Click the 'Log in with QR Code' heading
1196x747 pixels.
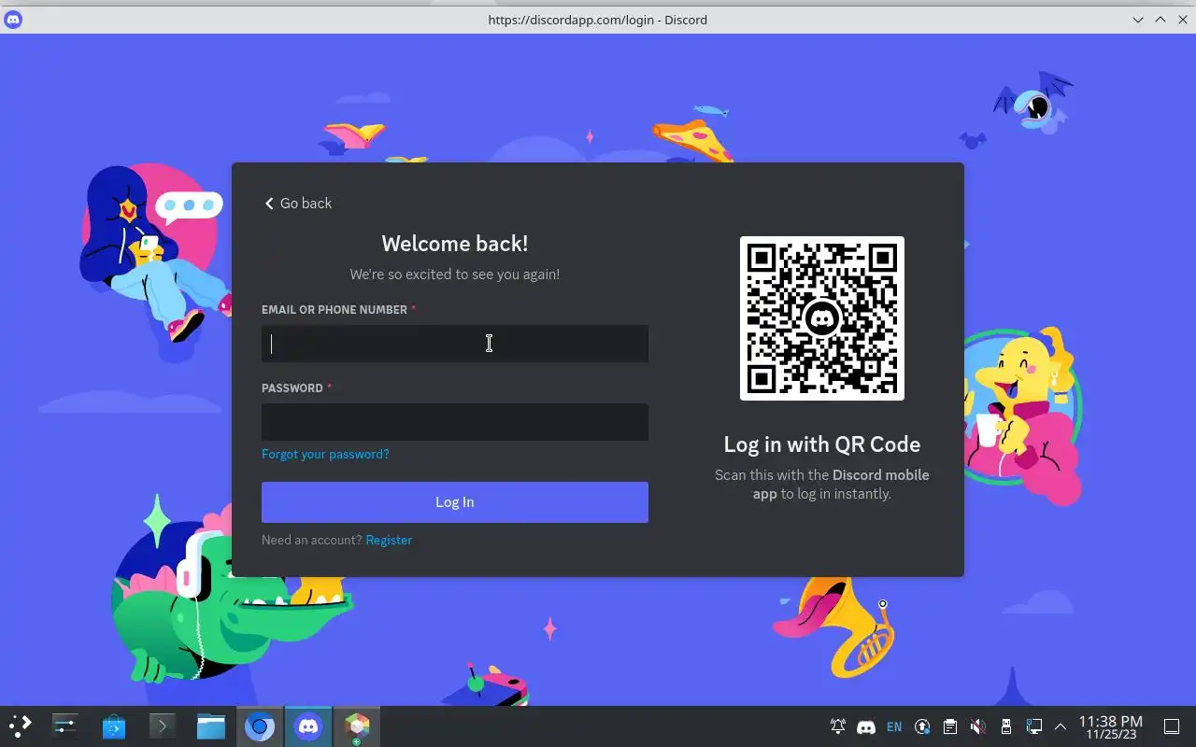pyautogui.click(x=822, y=444)
